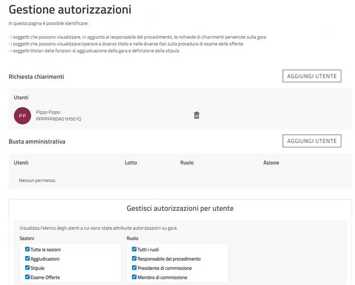Delete user Pippo Pippo with trash icon

click(197, 115)
